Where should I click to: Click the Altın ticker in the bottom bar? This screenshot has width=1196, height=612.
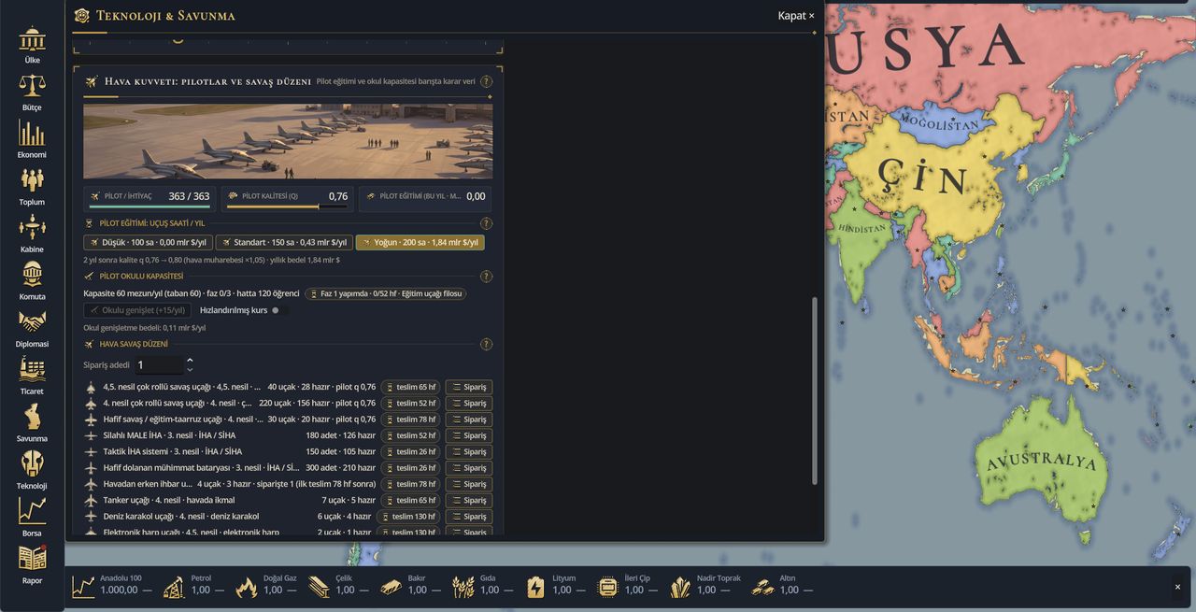(782, 585)
